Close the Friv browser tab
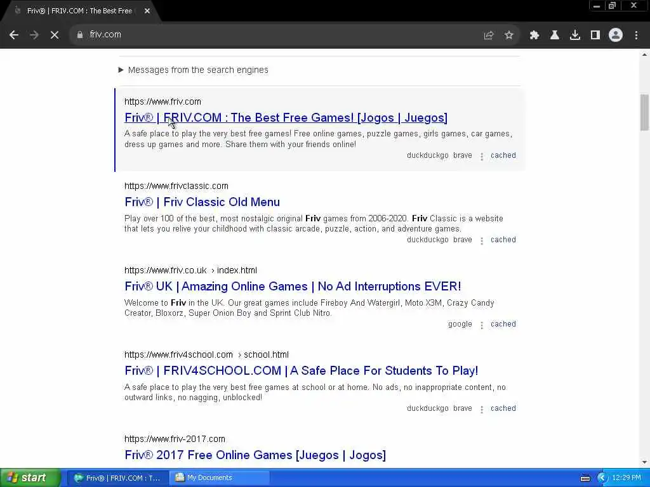The width and height of the screenshot is (650, 487). coord(147,11)
